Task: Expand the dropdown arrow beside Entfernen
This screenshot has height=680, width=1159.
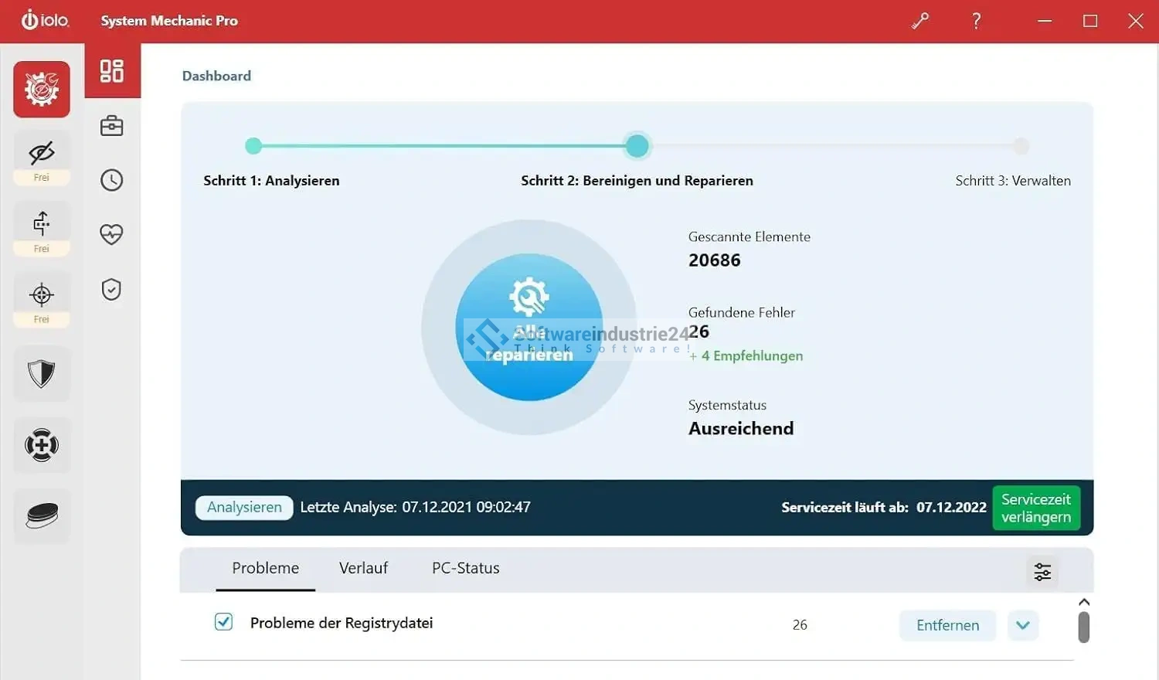Action: point(1022,625)
